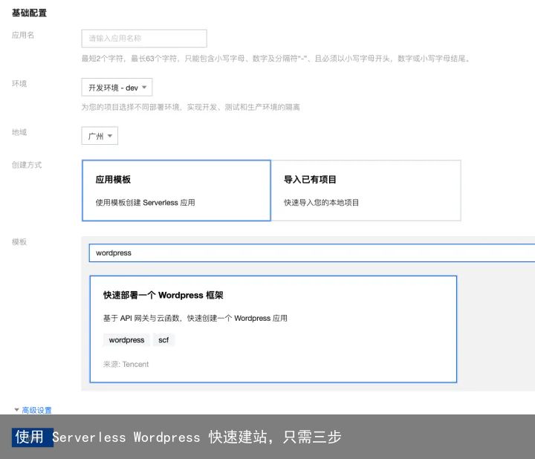The height and width of the screenshot is (459, 535).
Task: Select the 快速部署一个 Wordpress 框架 template card
Action: click(x=273, y=329)
